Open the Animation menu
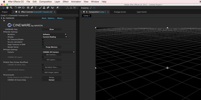 (x=76, y=2)
